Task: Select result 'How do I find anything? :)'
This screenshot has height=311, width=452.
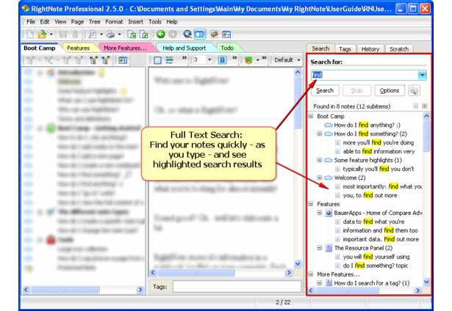Action: click(367, 125)
